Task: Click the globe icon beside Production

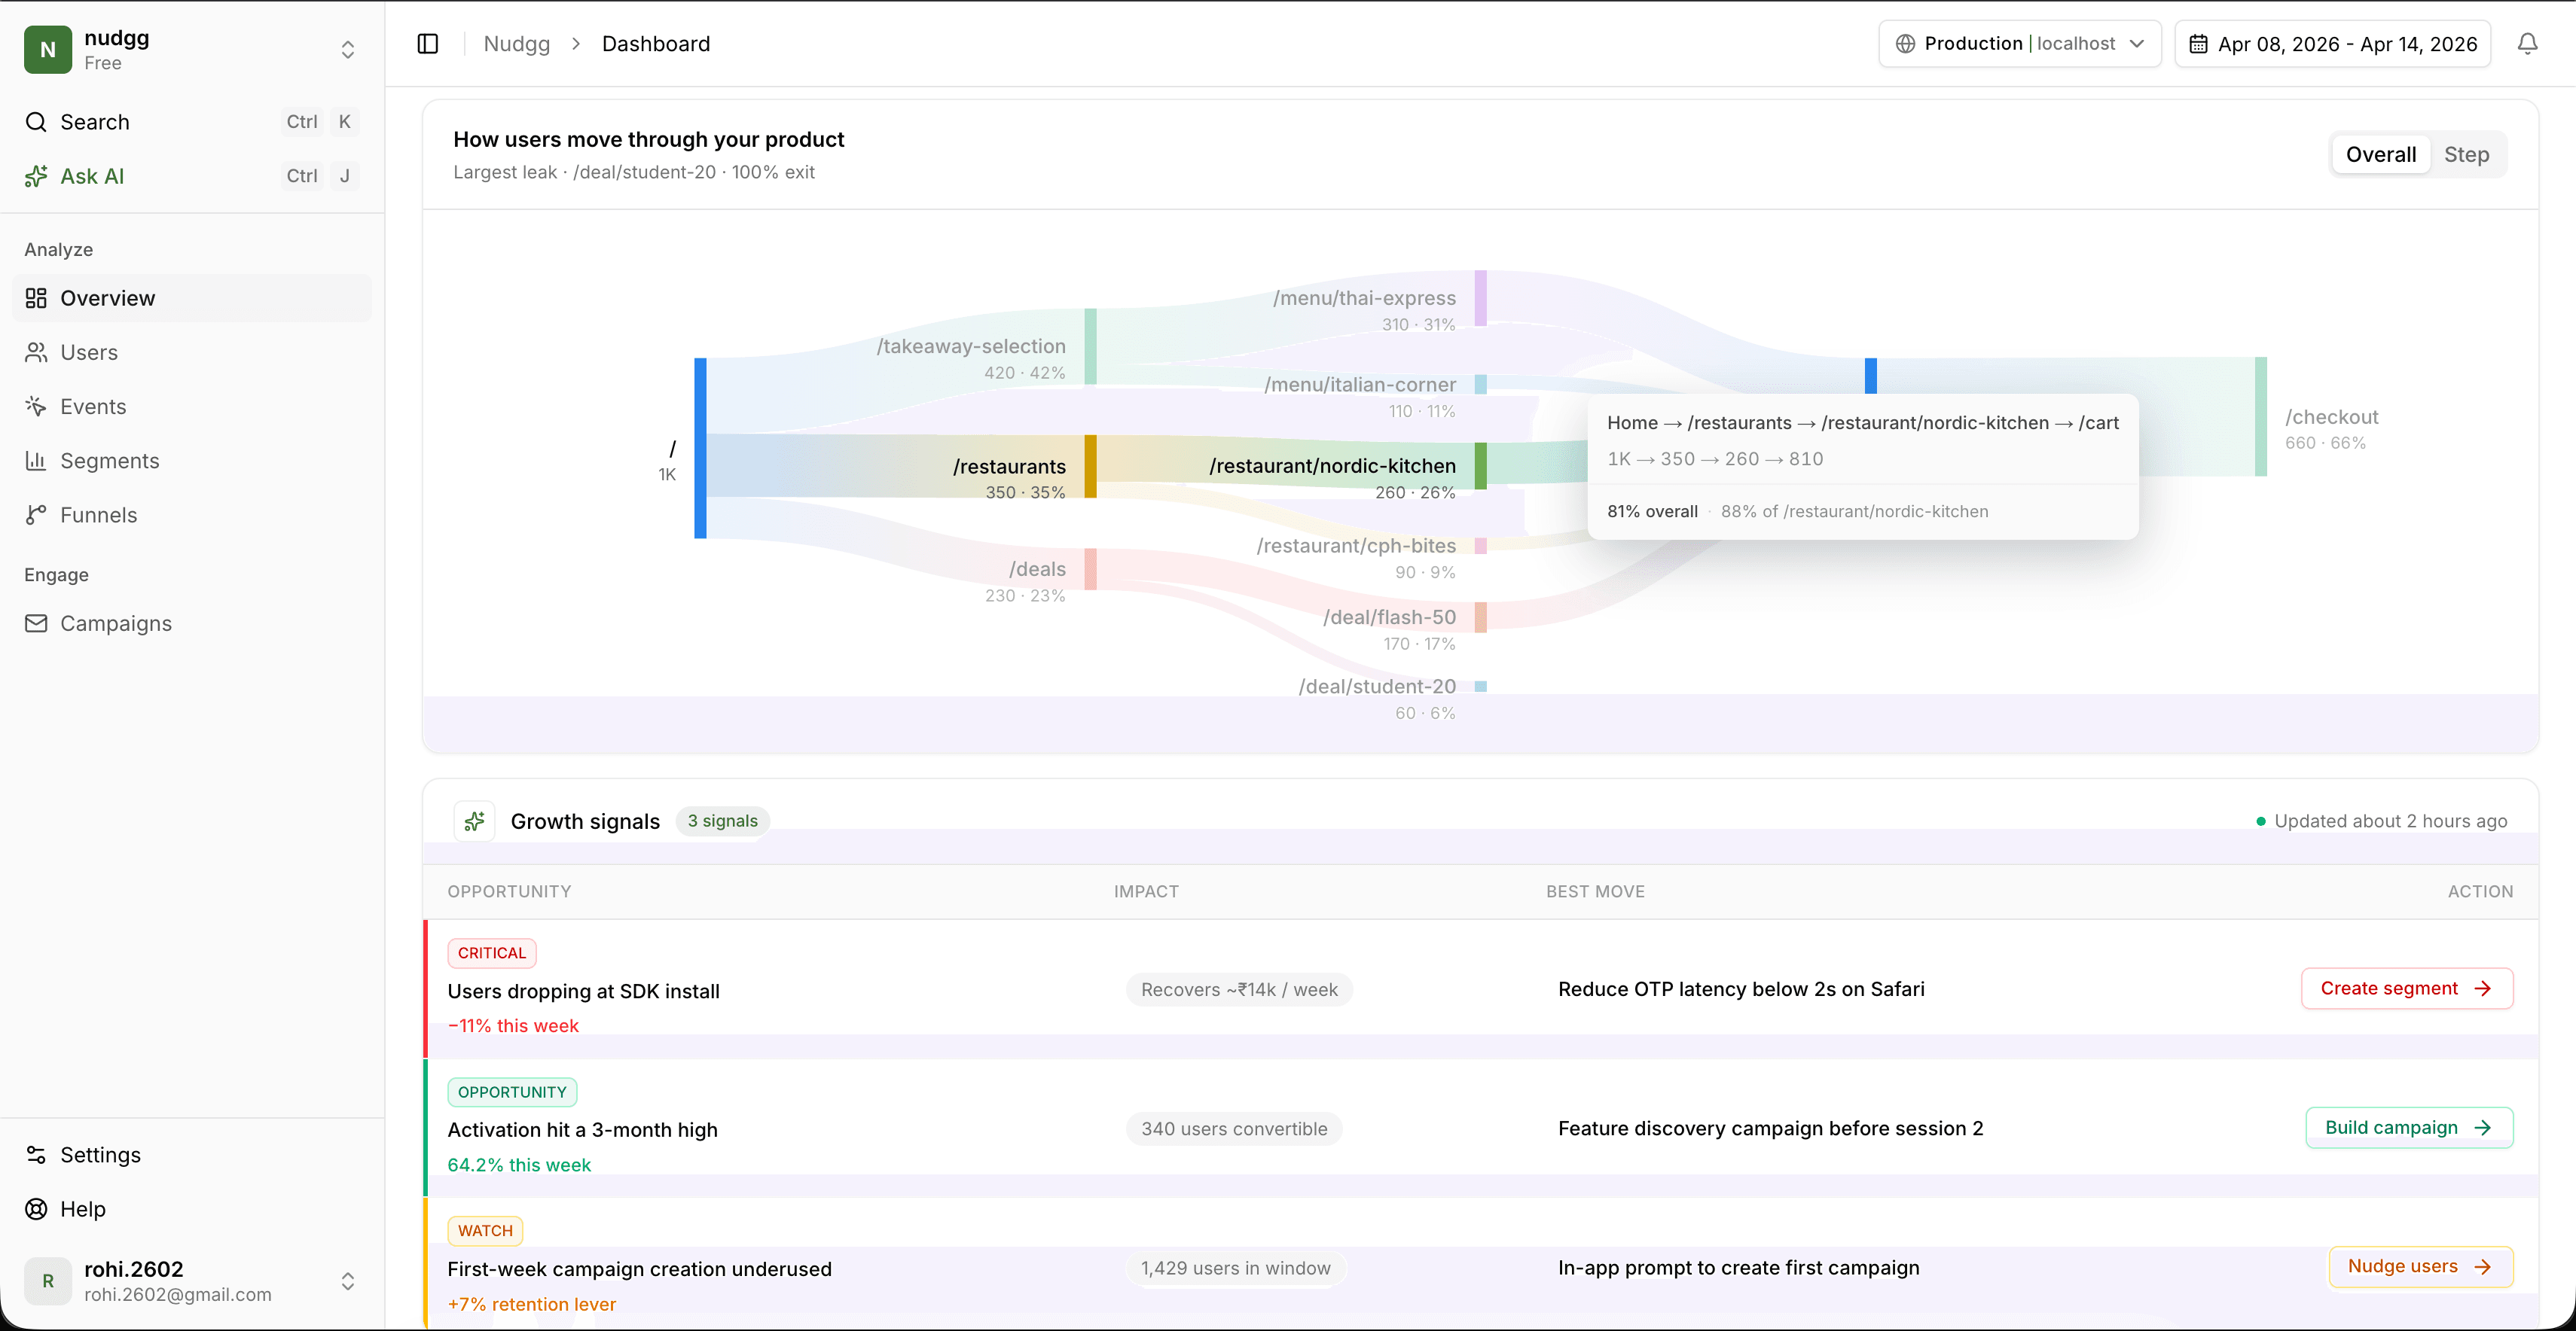Action: click(1905, 44)
